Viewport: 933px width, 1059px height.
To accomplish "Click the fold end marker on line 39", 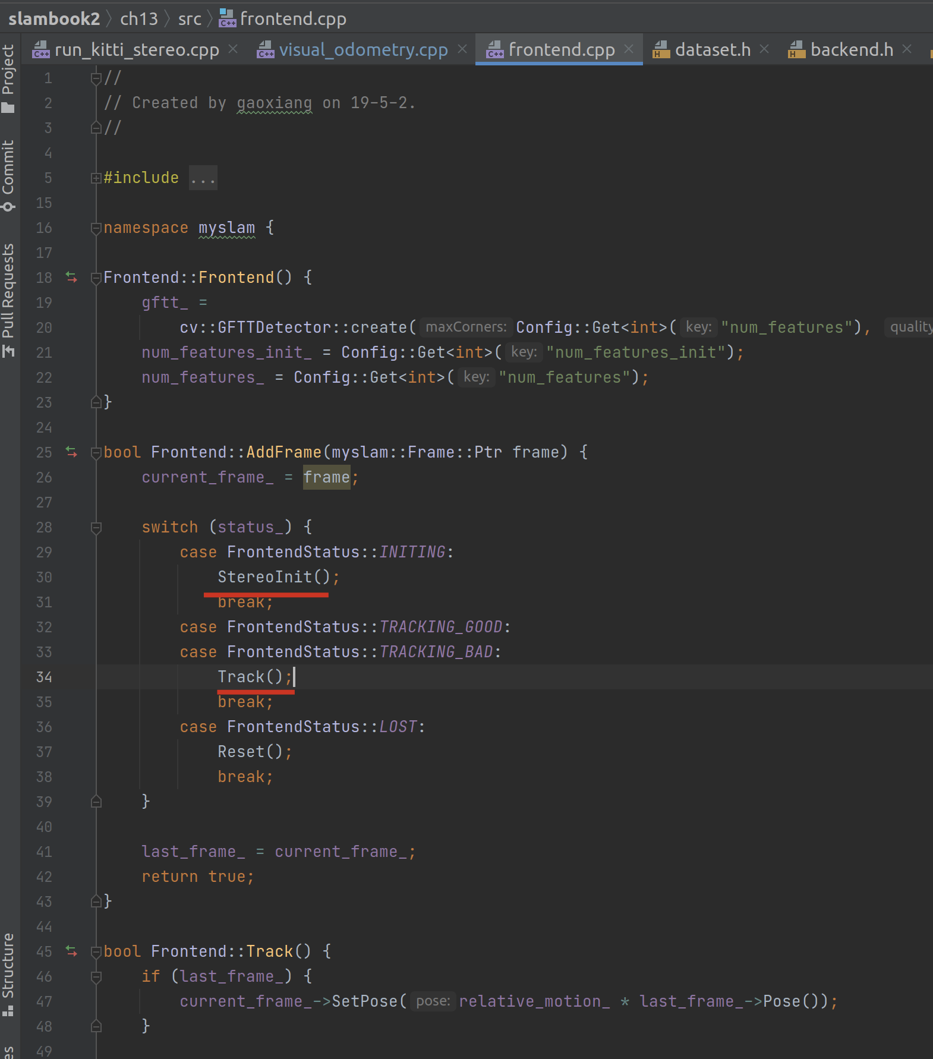I will pos(96,802).
